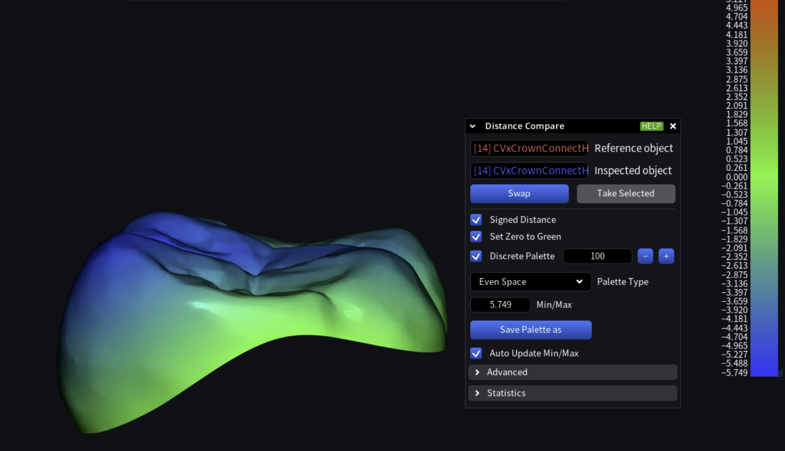Screen dimensions: 785x451
Task: Toggle Set Zero to Green checkbox
Action: click(x=476, y=237)
